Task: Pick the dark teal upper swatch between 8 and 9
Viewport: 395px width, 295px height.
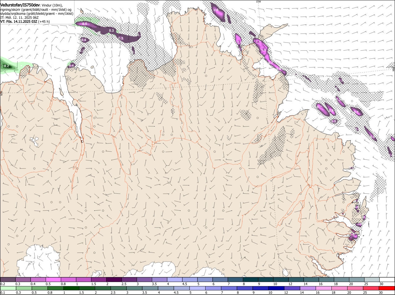Action: click(251, 280)
